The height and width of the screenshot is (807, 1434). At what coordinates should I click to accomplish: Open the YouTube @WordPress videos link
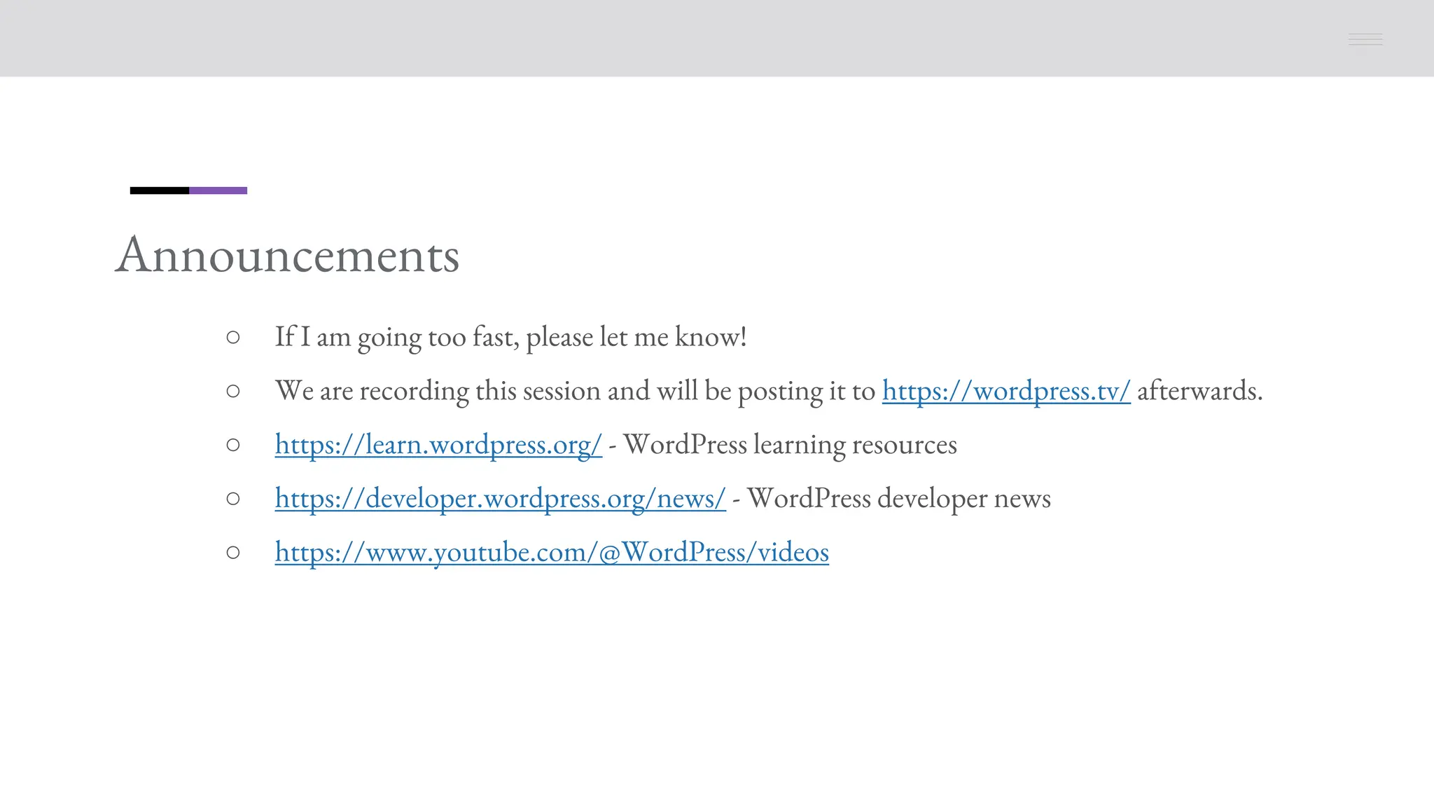click(552, 553)
